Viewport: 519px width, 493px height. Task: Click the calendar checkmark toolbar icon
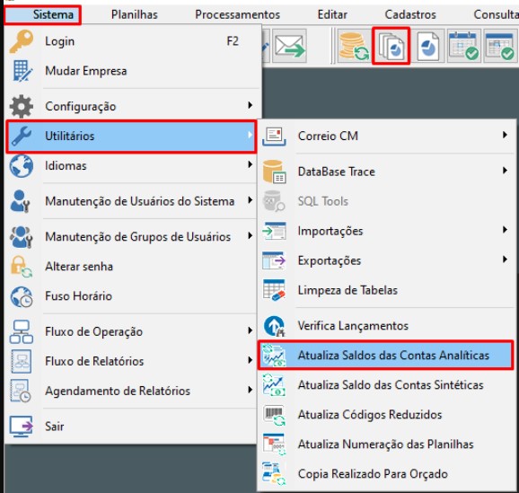(x=464, y=46)
